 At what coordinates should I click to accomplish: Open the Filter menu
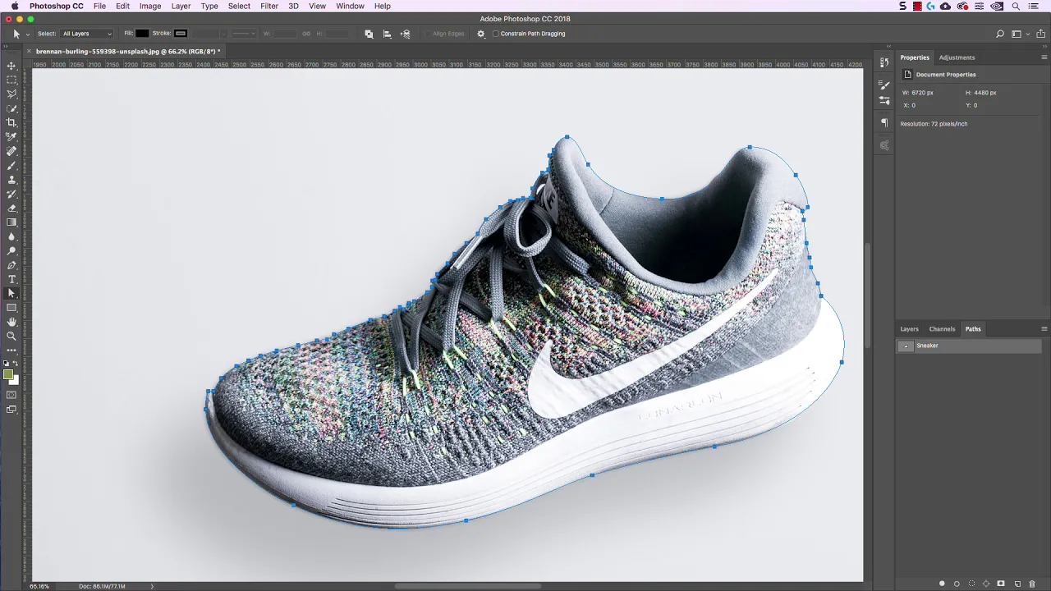click(269, 6)
